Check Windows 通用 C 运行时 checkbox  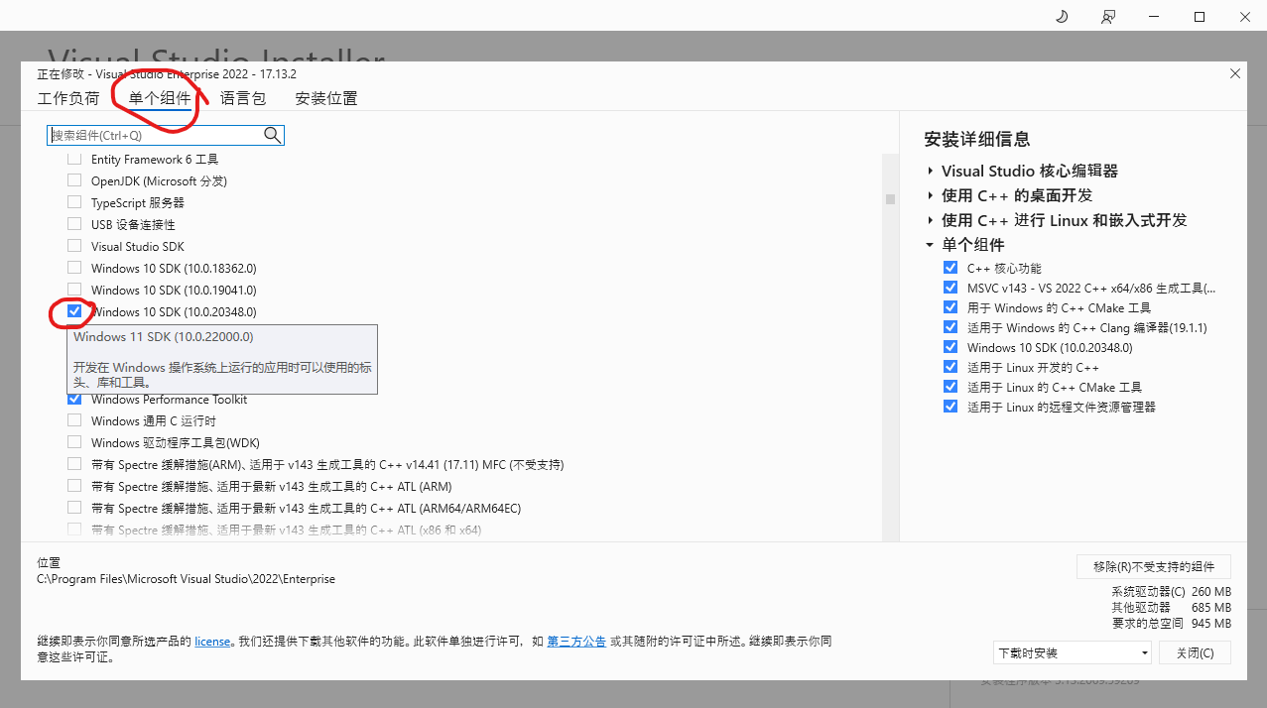74,420
